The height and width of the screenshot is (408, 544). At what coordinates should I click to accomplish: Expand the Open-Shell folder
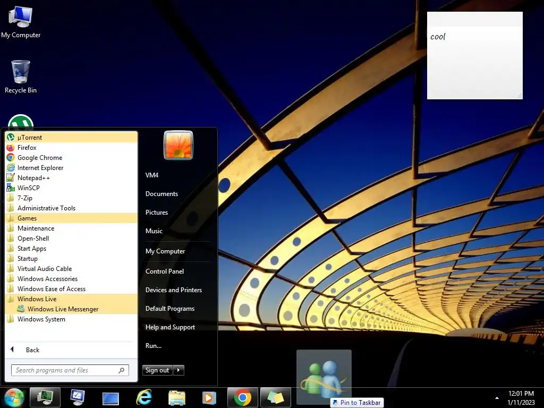point(72,239)
